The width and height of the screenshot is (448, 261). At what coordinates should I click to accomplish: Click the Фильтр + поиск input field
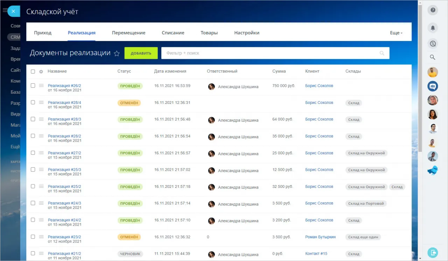point(245,53)
